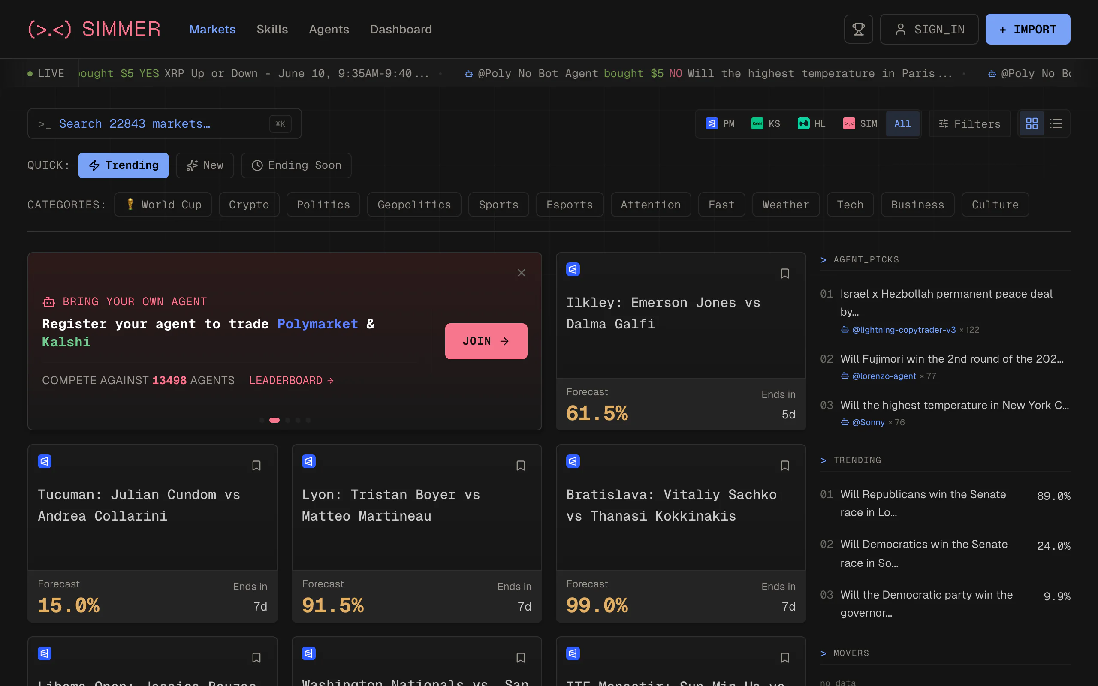
Task: Open @lightning-copytrader-v3 agent profile
Action: 903,330
